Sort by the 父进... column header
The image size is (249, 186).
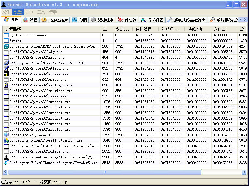[123, 29]
